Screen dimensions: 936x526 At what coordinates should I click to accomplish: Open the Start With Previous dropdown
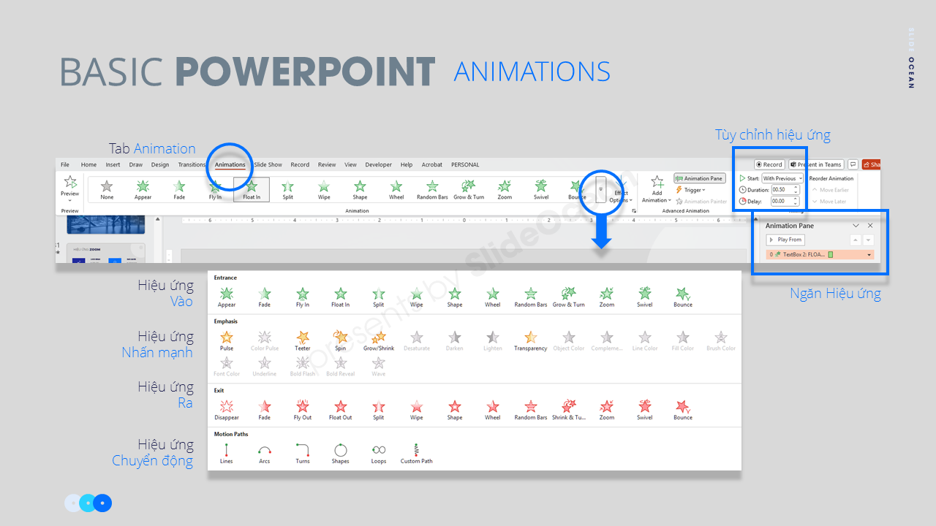pos(782,178)
